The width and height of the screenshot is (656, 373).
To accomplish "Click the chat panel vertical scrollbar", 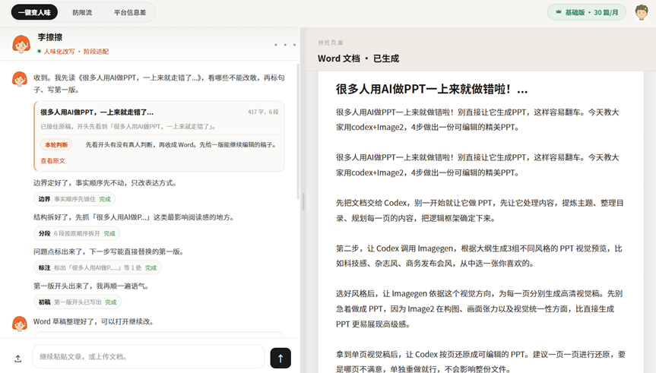I will [298, 131].
